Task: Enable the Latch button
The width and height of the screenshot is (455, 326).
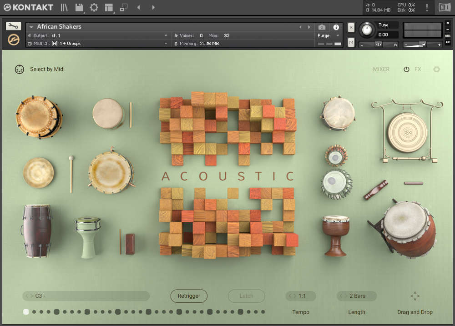Action: 246,296
